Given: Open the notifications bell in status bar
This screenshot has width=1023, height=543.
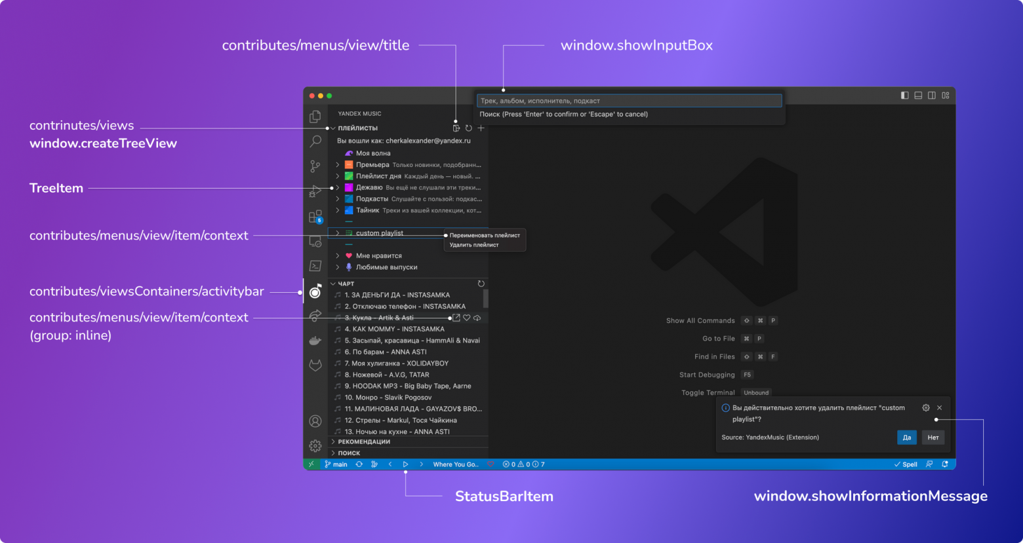Looking at the screenshot, I should point(945,464).
